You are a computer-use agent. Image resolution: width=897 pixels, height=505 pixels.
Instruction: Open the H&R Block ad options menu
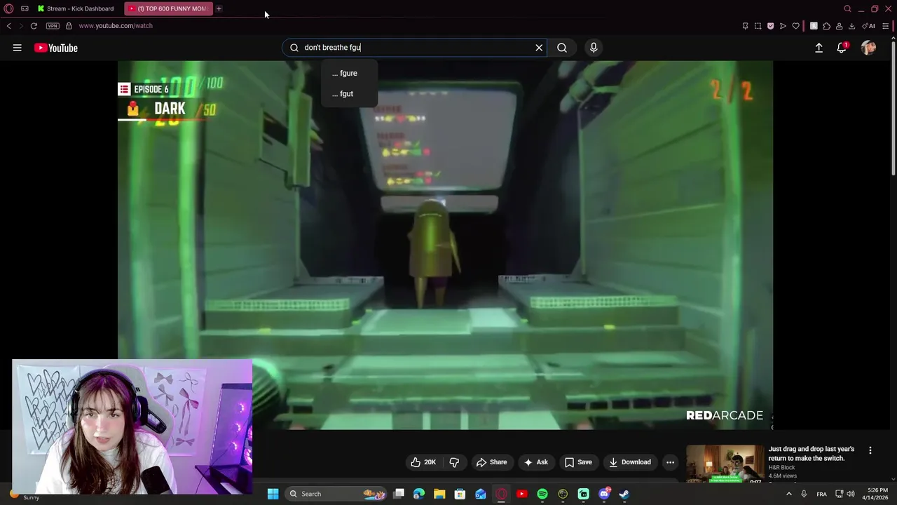tap(870, 450)
